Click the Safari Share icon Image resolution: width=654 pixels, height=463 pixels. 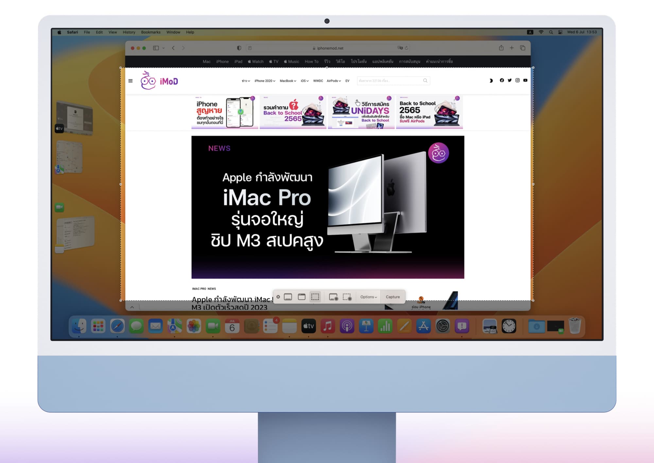pyautogui.click(x=501, y=48)
